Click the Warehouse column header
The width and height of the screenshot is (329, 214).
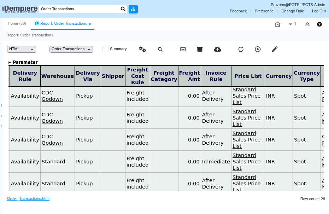(x=58, y=76)
